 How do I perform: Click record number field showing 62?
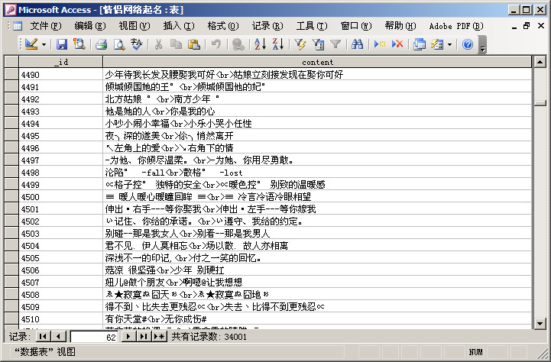pyautogui.click(x=93, y=337)
